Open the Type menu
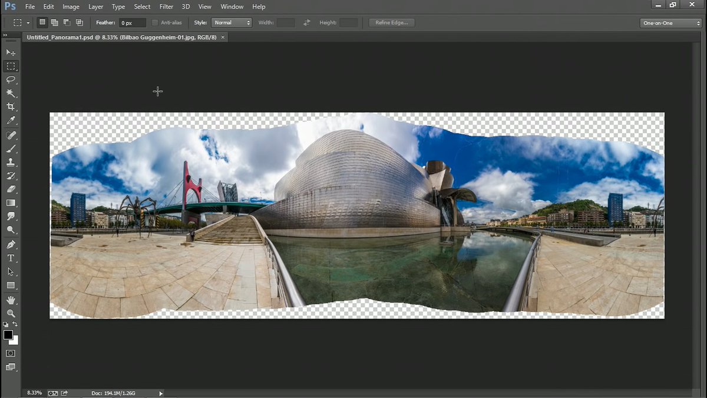 point(118,6)
